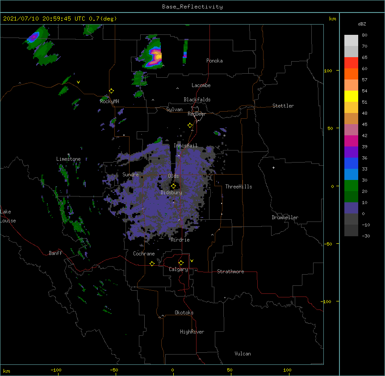Pick the slate purple 0-10 dBZ swatch
385x376 pixels.
coord(351,208)
